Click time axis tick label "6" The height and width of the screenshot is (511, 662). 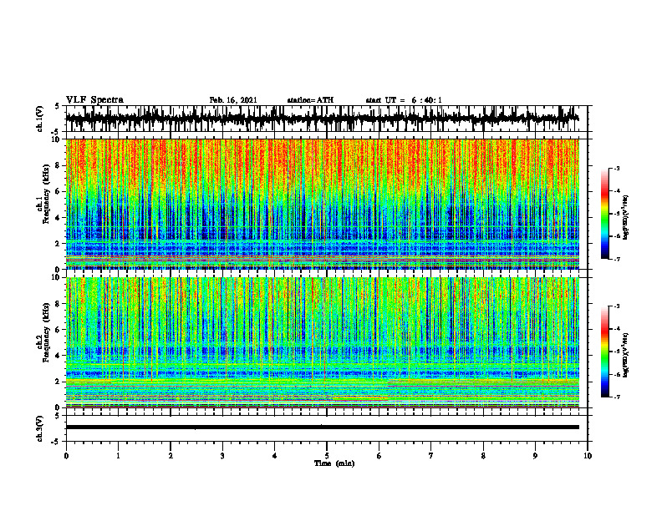coord(379,456)
